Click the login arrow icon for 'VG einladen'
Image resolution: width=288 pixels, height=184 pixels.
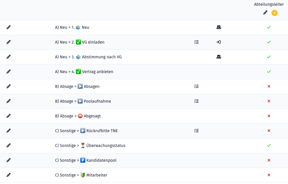(x=219, y=42)
